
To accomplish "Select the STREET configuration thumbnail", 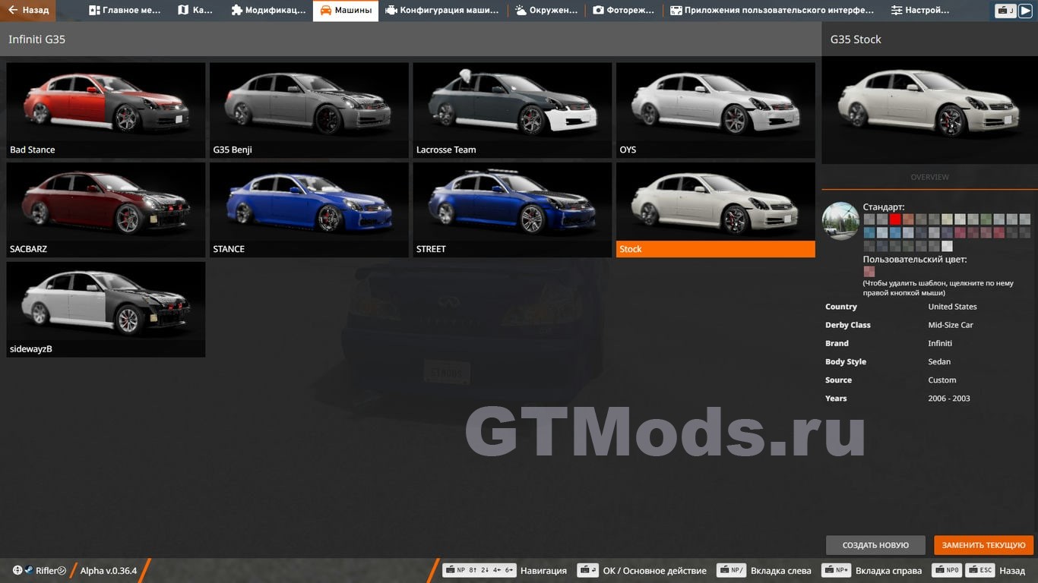I will click(512, 210).
